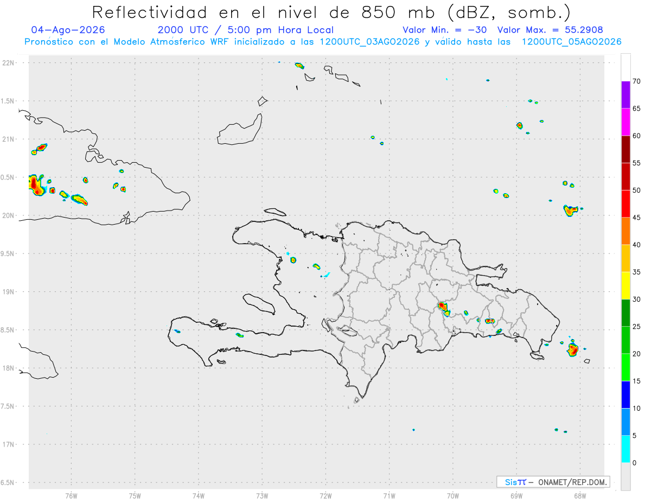Click the cyan 0–5 dBZ colorbar segment
This screenshot has height=503, width=651.
(626, 449)
